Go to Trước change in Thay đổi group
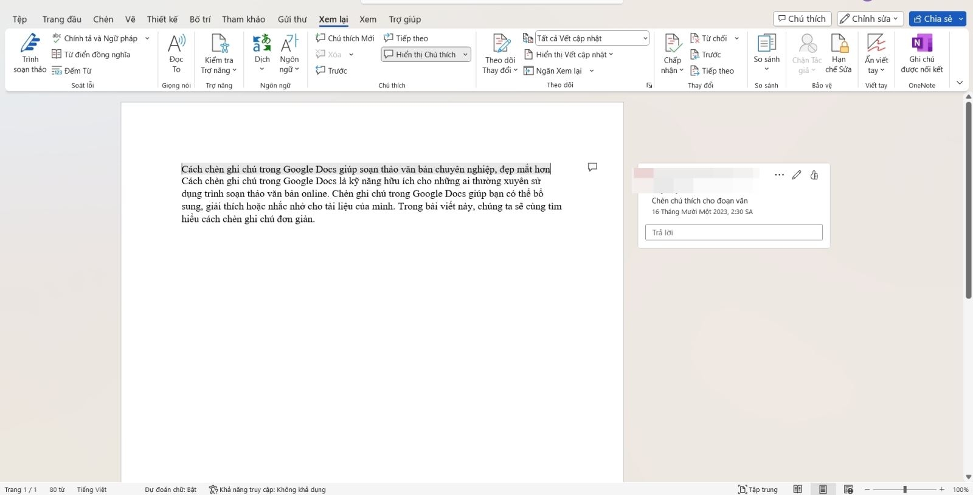The width and height of the screenshot is (973, 495). tap(705, 54)
